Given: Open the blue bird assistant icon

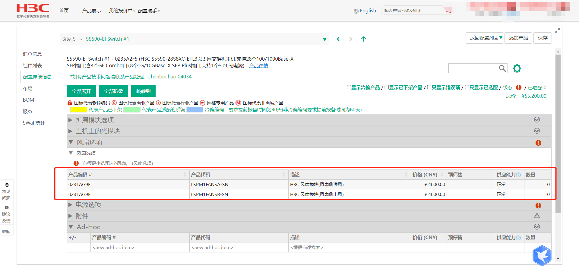Looking at the screenshot, I should (542, 255).
